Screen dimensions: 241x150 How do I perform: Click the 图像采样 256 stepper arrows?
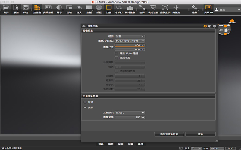point(143,117)
